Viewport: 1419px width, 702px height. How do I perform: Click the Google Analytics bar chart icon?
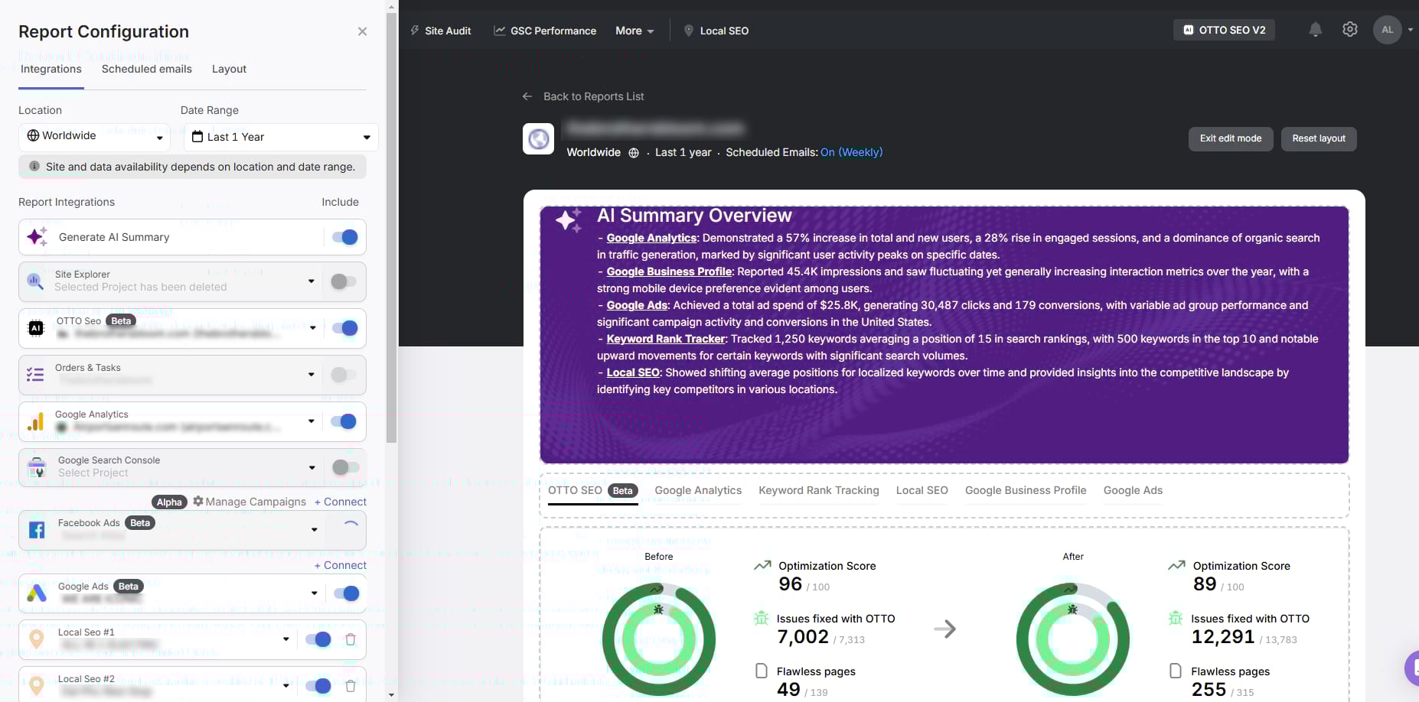pyautogui.click(x=36, y=421)
